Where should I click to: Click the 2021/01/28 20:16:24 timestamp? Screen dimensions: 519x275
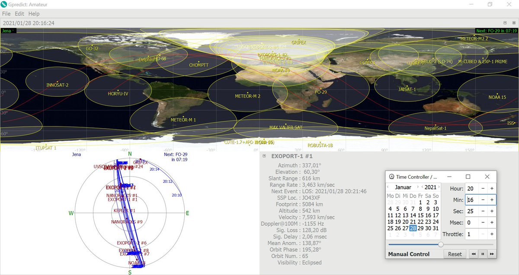click(x=29, y=23)
